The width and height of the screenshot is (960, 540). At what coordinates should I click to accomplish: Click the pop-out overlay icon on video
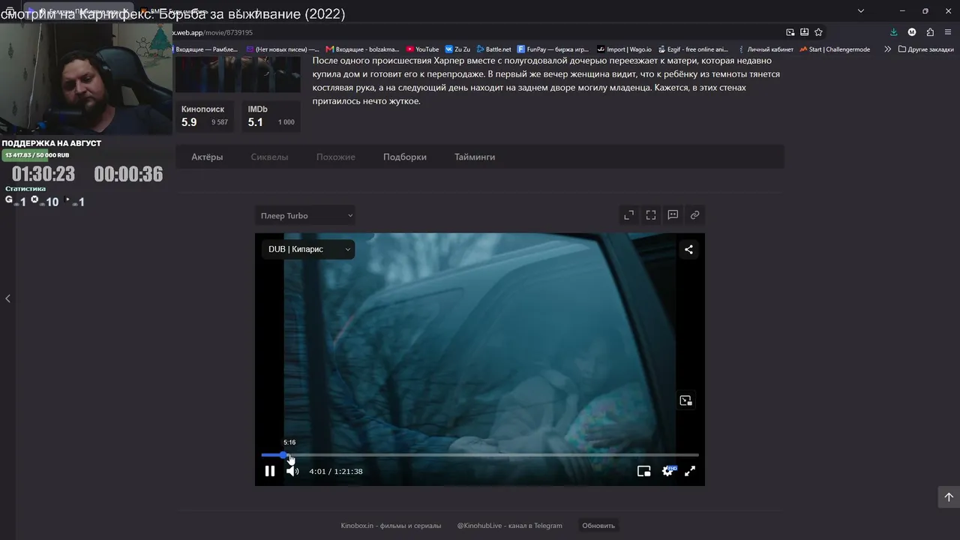(685, 400)
